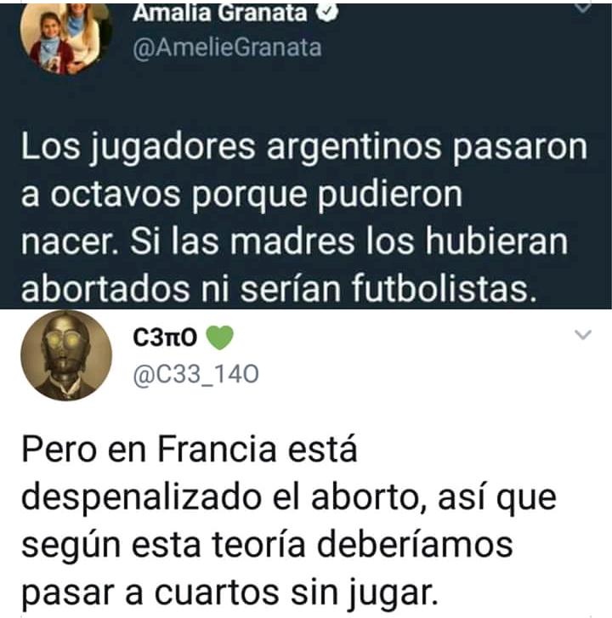612x618 pixels.
Task: Click empty dark area below the @AmelieGranata handle
Action: (276, 94)
